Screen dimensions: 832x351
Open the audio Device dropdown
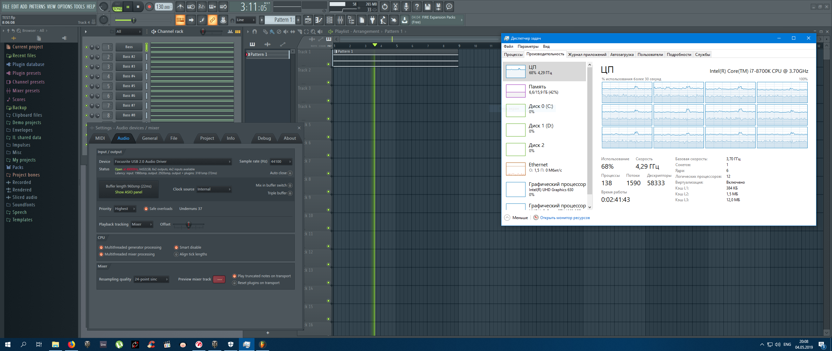tap(172, 162)
